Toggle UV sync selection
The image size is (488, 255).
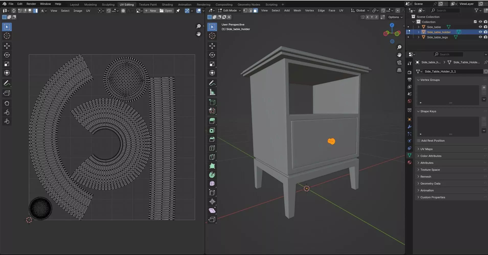coord(14,11)
